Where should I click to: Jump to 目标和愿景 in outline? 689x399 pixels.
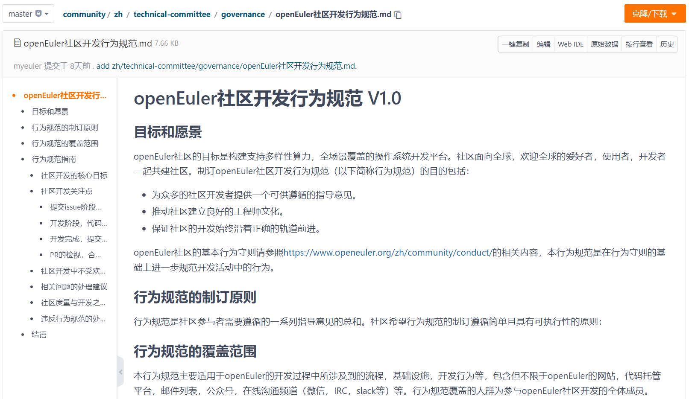(50, 112)
